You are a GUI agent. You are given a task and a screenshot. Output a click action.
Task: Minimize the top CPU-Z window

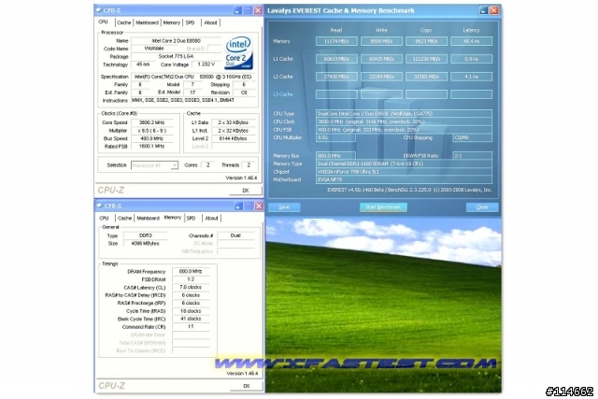(x=237, y=10)
